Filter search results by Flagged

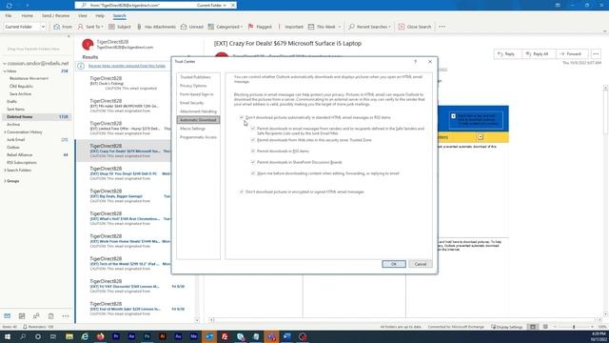(x=260, y=27)
